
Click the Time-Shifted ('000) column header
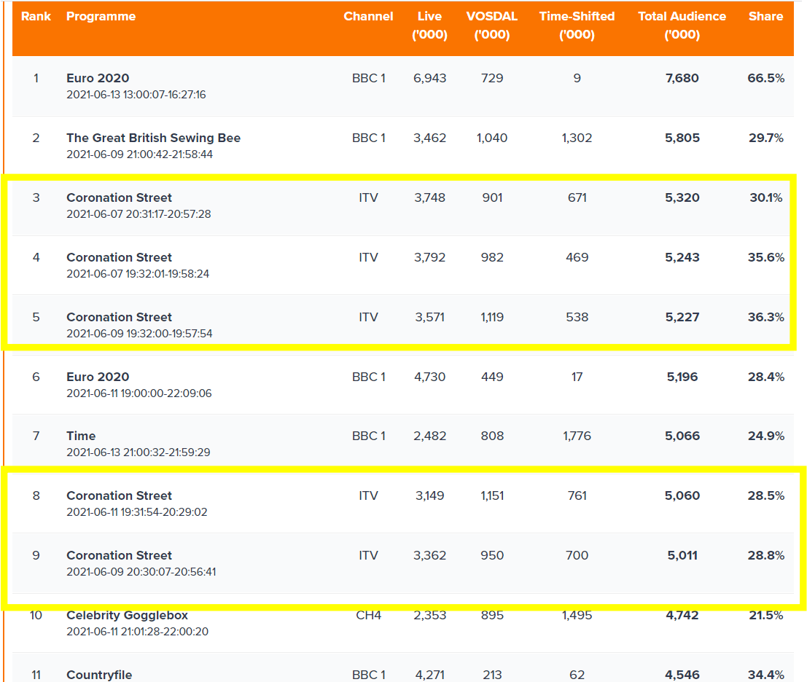(577, 26)
